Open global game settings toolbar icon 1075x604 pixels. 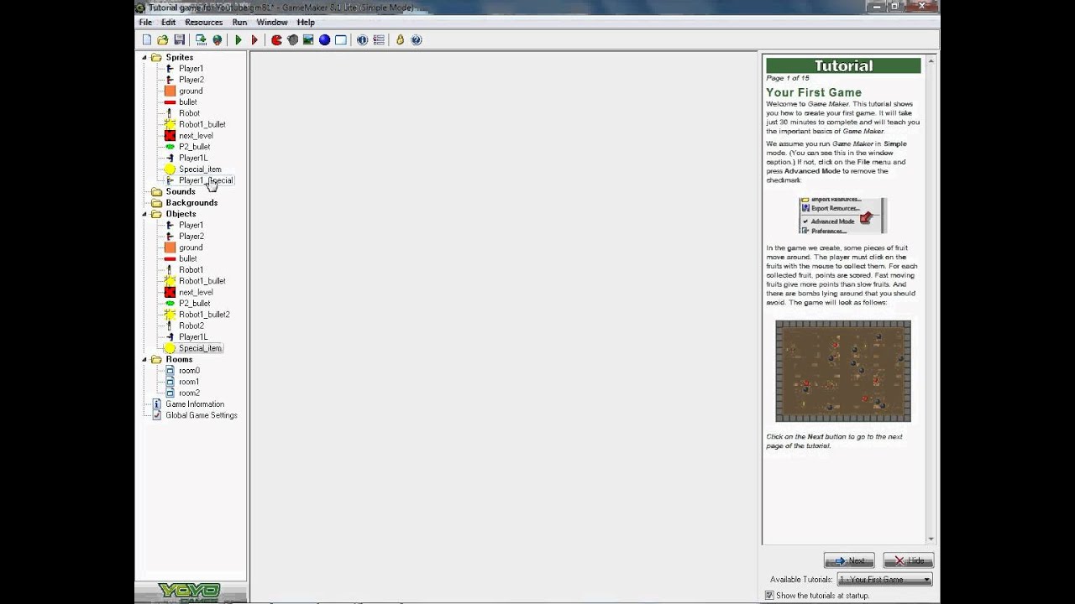379,39
